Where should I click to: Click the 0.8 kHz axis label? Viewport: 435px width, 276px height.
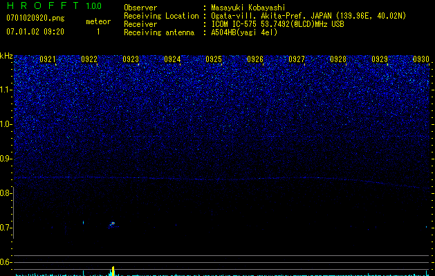(6, 193)
